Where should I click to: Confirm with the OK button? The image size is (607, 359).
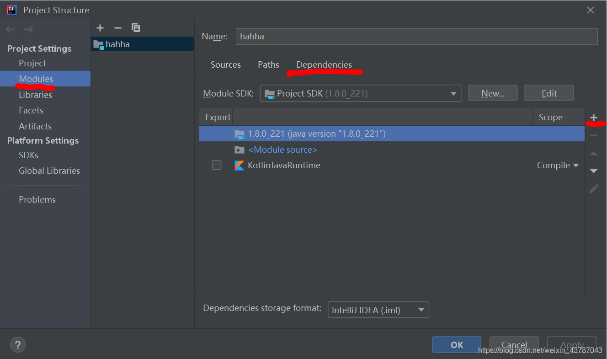[x=457, y=345]
